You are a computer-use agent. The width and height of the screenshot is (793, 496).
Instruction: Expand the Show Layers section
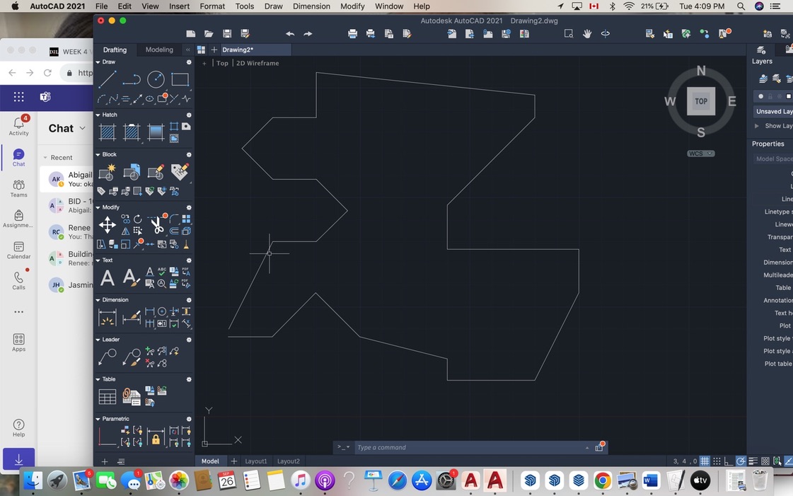[756, 125]
